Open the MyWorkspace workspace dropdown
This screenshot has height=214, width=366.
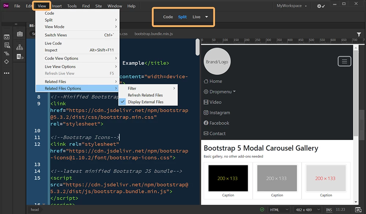coord(292,6)
